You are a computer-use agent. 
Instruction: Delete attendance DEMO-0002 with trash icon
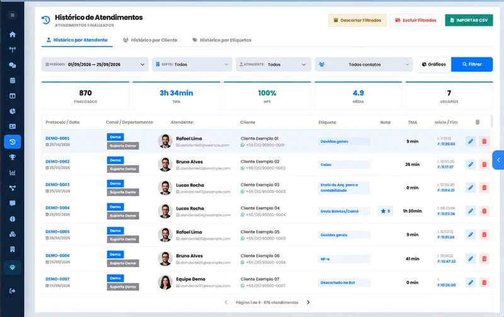[484, 164]
